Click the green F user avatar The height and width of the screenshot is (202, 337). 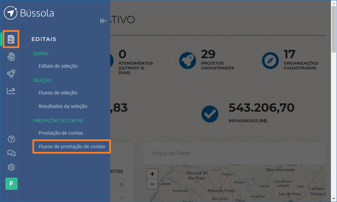click(11, 184)
